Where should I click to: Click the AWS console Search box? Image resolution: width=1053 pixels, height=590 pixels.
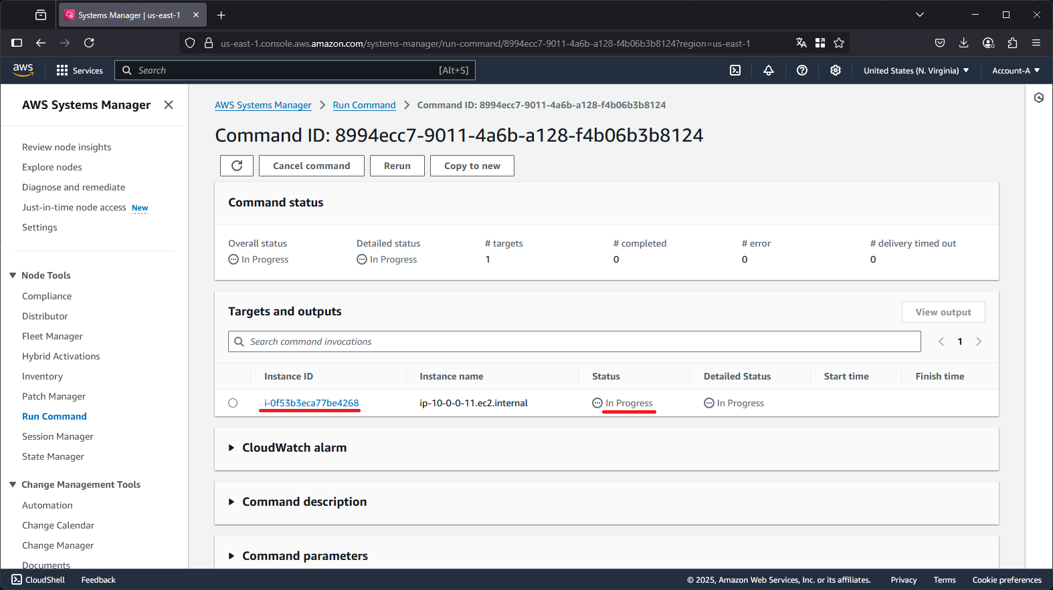point(295,70)
